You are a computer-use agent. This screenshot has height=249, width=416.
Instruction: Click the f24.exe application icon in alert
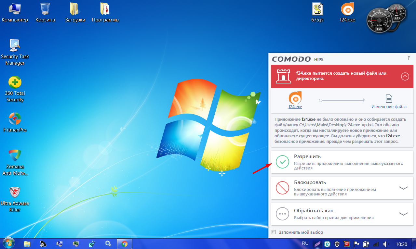point(295,98)
